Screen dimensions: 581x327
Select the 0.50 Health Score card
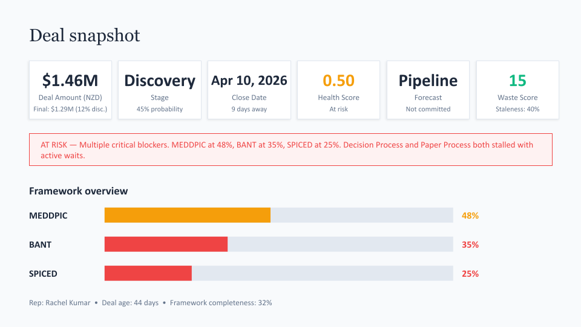(x=338, y=90)
